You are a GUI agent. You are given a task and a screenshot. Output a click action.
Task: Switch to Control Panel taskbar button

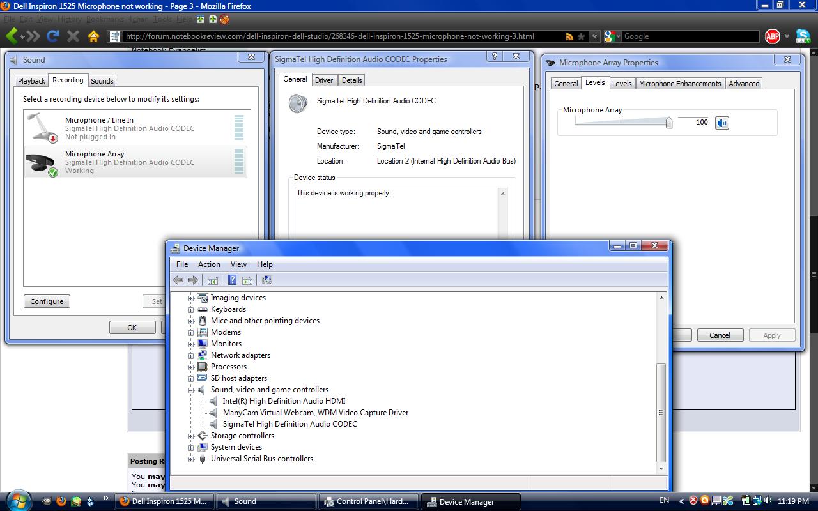pos(369,501)
